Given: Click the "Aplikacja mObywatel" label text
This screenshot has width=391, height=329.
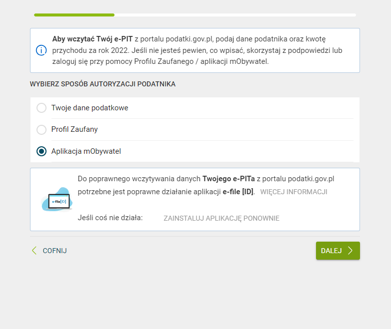Looking at the screenshot, I should [x=86, y=151].
